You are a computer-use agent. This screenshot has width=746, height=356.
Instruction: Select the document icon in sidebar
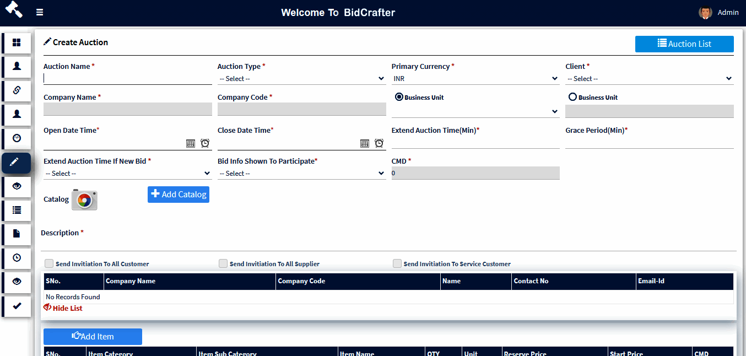[x=17, y=234]
